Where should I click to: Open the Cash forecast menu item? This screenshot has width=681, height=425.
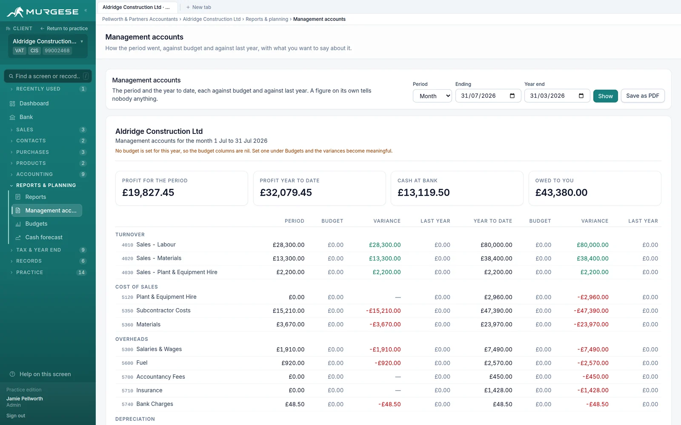(47, 238)
